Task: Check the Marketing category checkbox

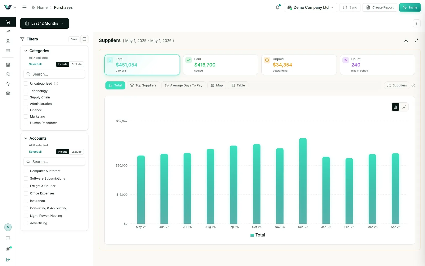Action: 26,117
